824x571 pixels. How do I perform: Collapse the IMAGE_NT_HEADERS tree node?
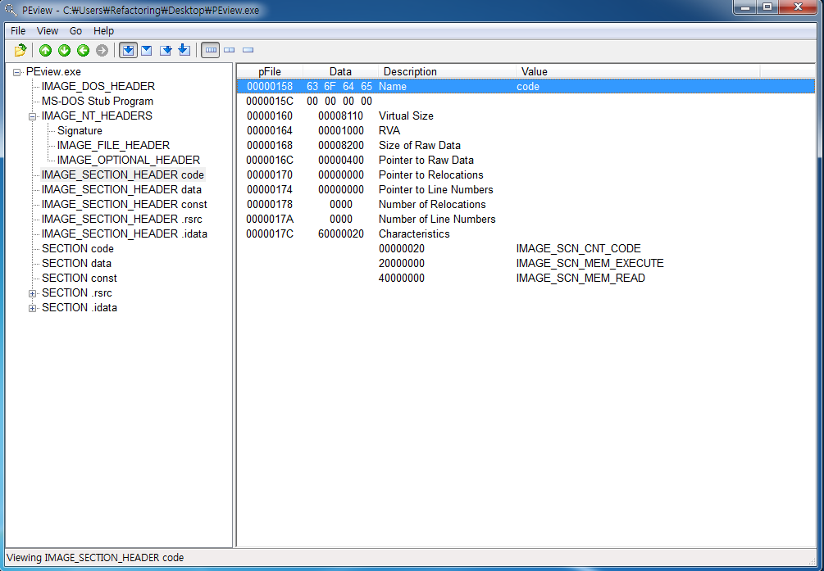(33, 116)
